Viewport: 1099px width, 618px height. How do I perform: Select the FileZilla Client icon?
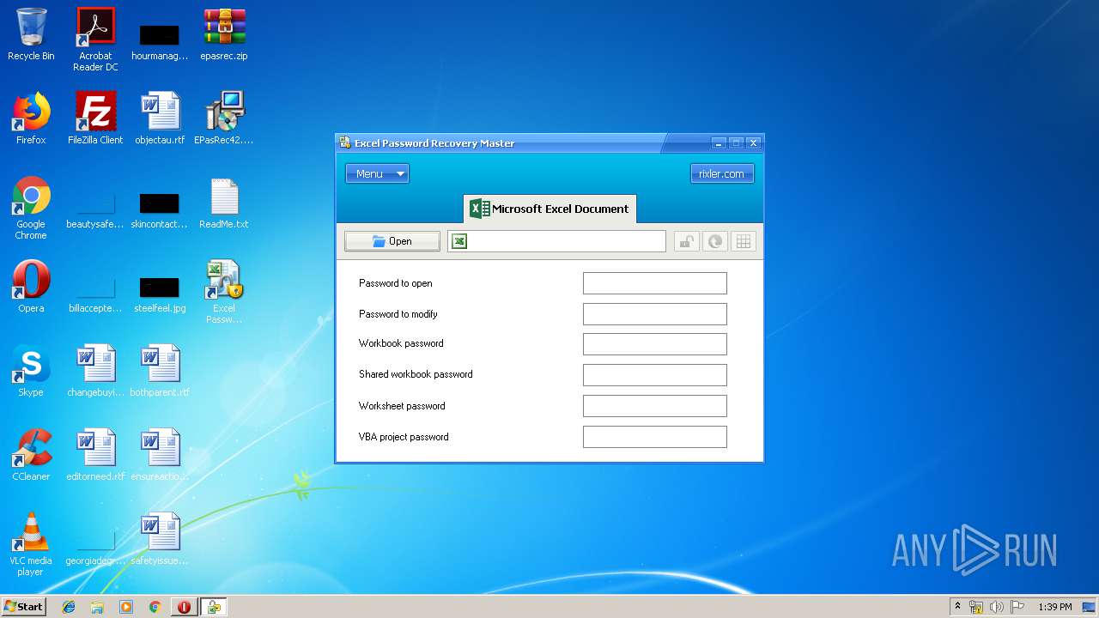click(x=95, y=118)
